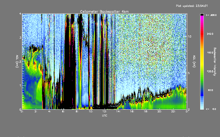The image size is (220, 137).
Task: Click the '20:' tick label on the UTC axis
Action: click(x=159, y=112)
